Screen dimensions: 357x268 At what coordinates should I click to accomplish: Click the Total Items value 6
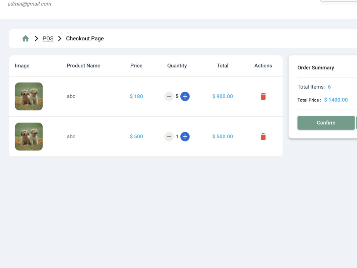[x=329, y=87]
